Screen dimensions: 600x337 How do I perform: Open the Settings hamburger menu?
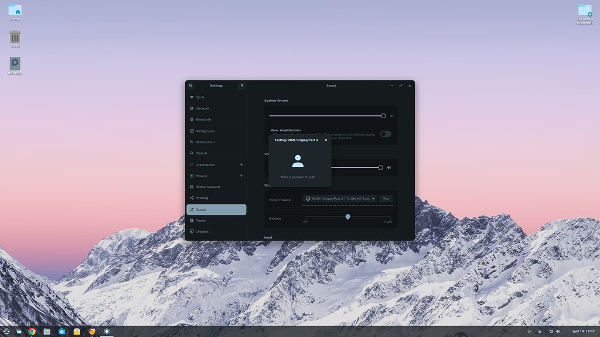242,85
